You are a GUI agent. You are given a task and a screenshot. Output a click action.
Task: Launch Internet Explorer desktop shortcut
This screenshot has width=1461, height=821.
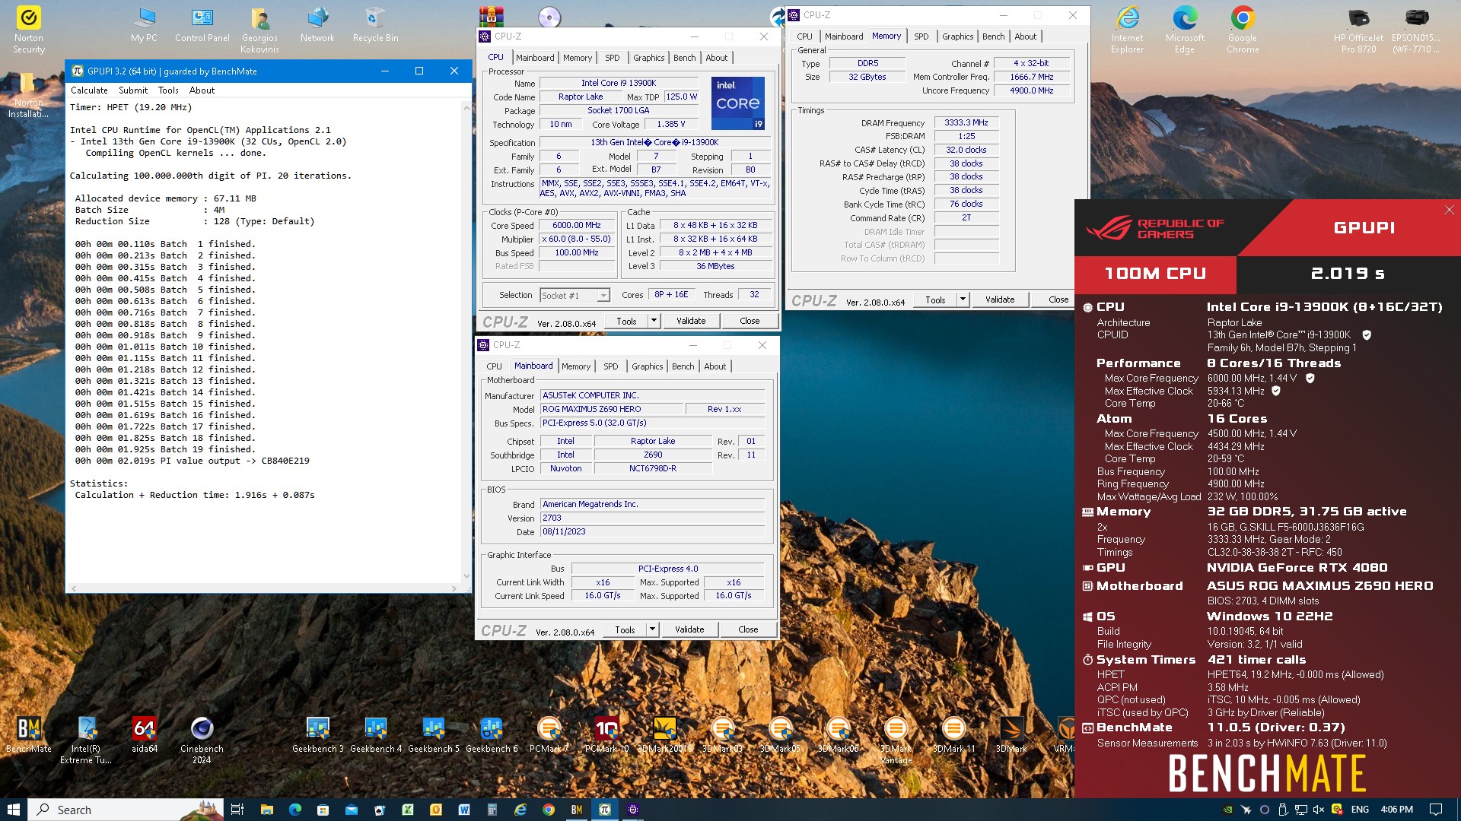click(1127, 30)
